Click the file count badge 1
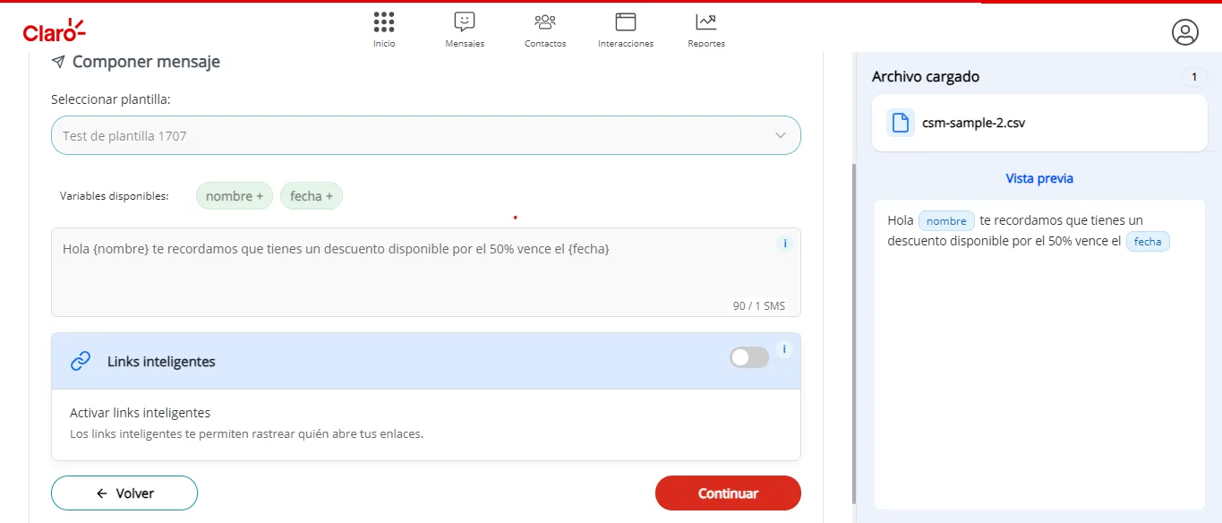The image size is (1222, 523). point(1194,77)
